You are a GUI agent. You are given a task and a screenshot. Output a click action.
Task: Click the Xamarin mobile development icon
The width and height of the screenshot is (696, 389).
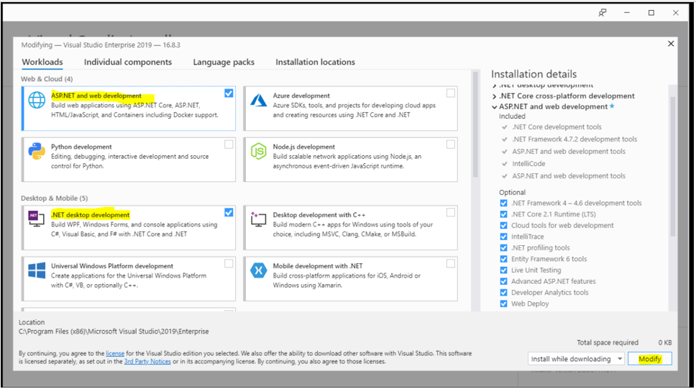pyautogui.click(x=258, y=270)
